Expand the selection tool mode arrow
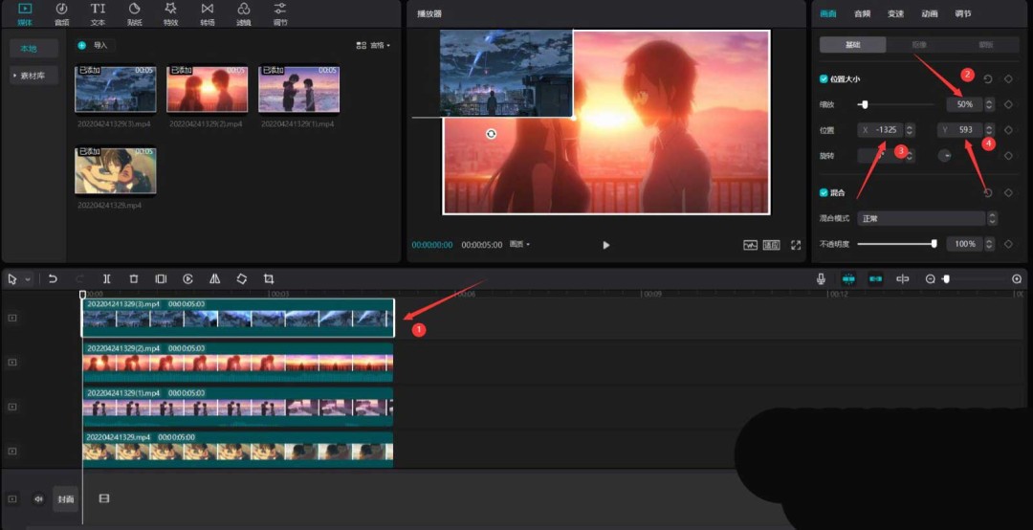1033x530 pixels. (28, 279)
